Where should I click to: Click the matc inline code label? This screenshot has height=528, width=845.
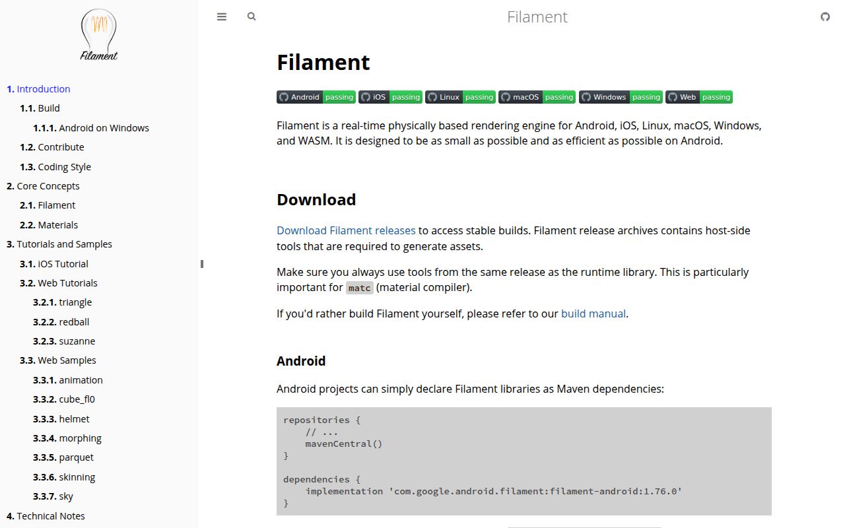click(x=360, y=288)
